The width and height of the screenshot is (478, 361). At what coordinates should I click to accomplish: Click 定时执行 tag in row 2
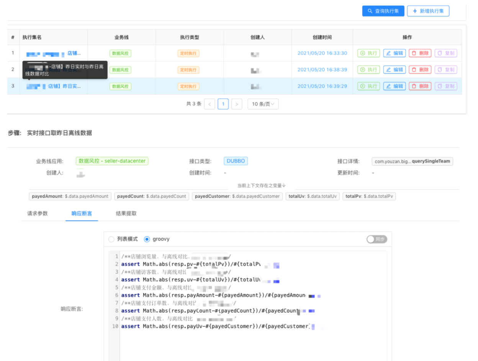click(x=188, y=70)
